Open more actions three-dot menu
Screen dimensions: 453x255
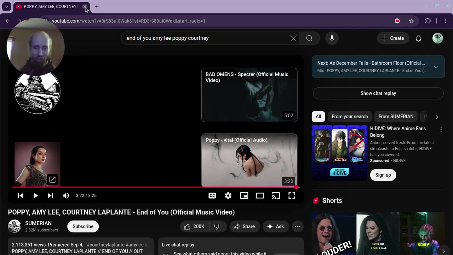tap(298, 226)
